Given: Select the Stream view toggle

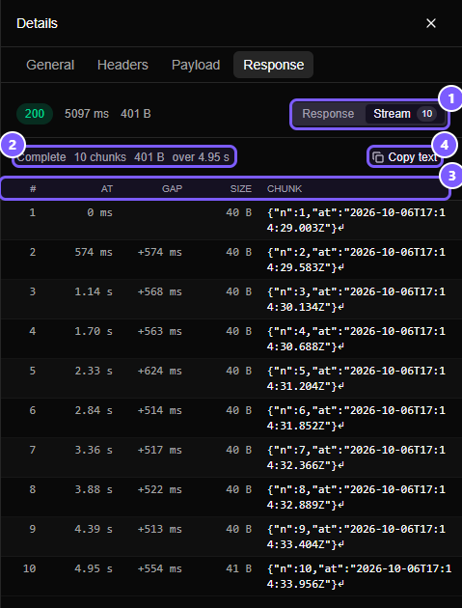Looking at the screenshot, I should pyautogui.click(x=405, y=114).
